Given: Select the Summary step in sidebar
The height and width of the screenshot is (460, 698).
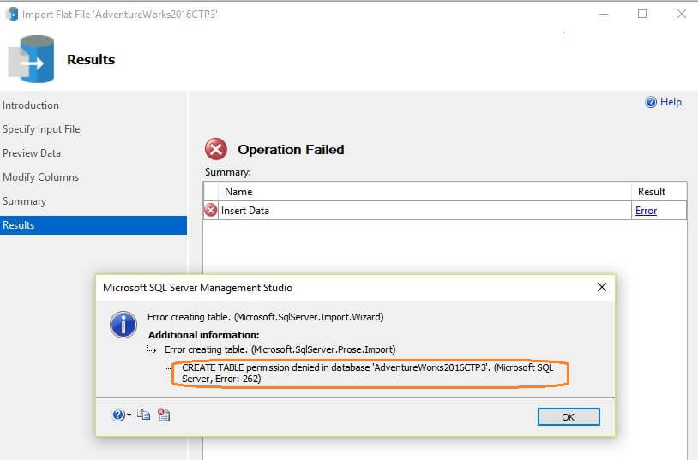Looking at the screenshot, I should (24, 201).
